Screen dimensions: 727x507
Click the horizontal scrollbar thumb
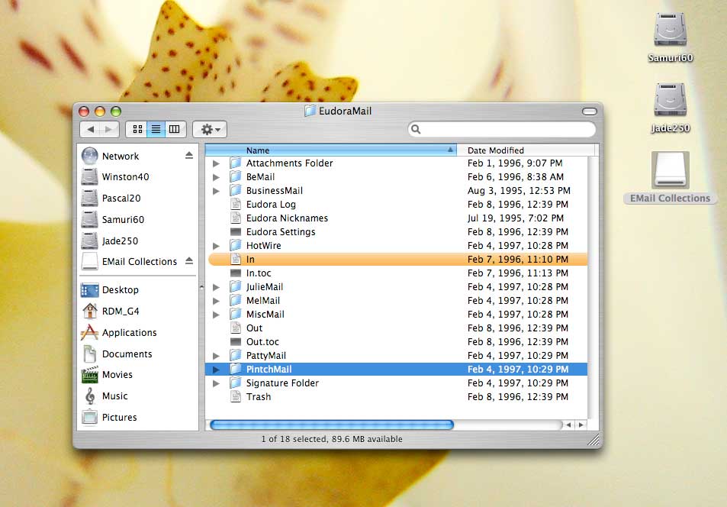click(332, 425)
